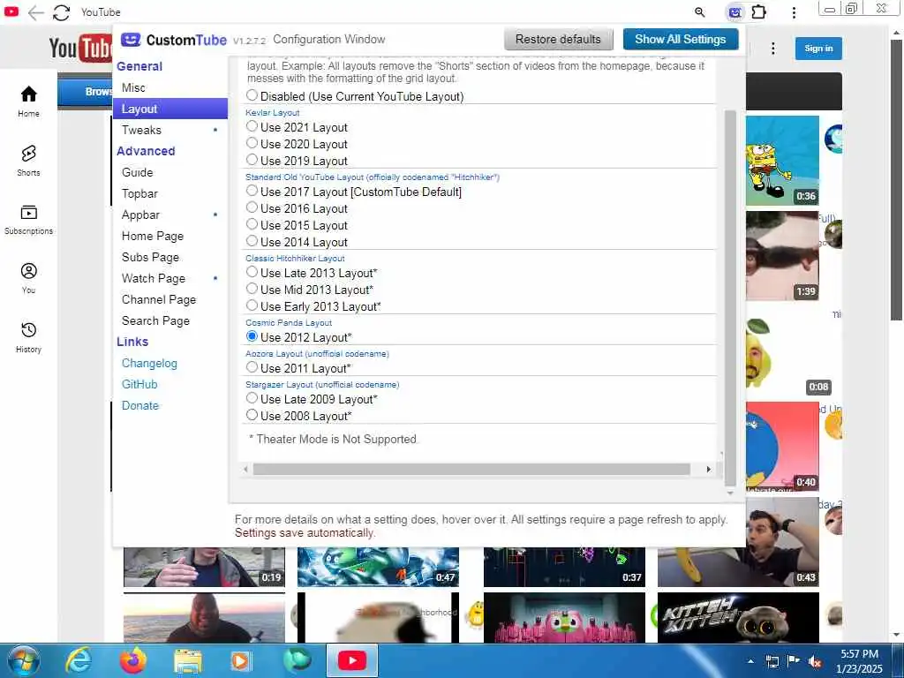Click the muted volume tray icon

[815, 661]
